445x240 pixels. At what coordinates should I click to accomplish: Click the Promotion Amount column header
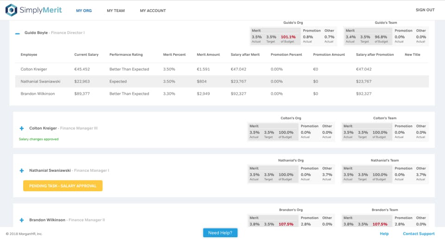[329, 55]
